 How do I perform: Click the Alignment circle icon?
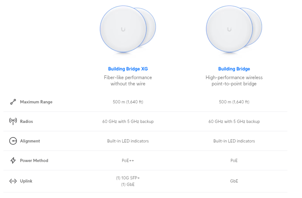(13, 141)
